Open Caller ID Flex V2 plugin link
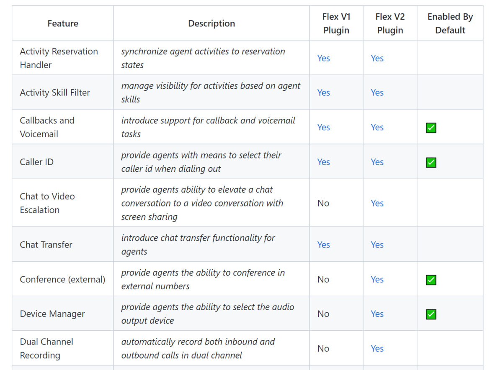 377,162
